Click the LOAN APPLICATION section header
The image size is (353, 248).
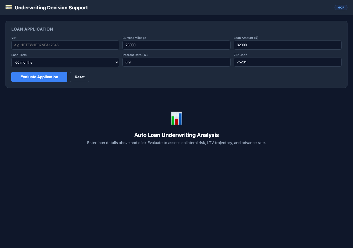(x=32, y=29)
